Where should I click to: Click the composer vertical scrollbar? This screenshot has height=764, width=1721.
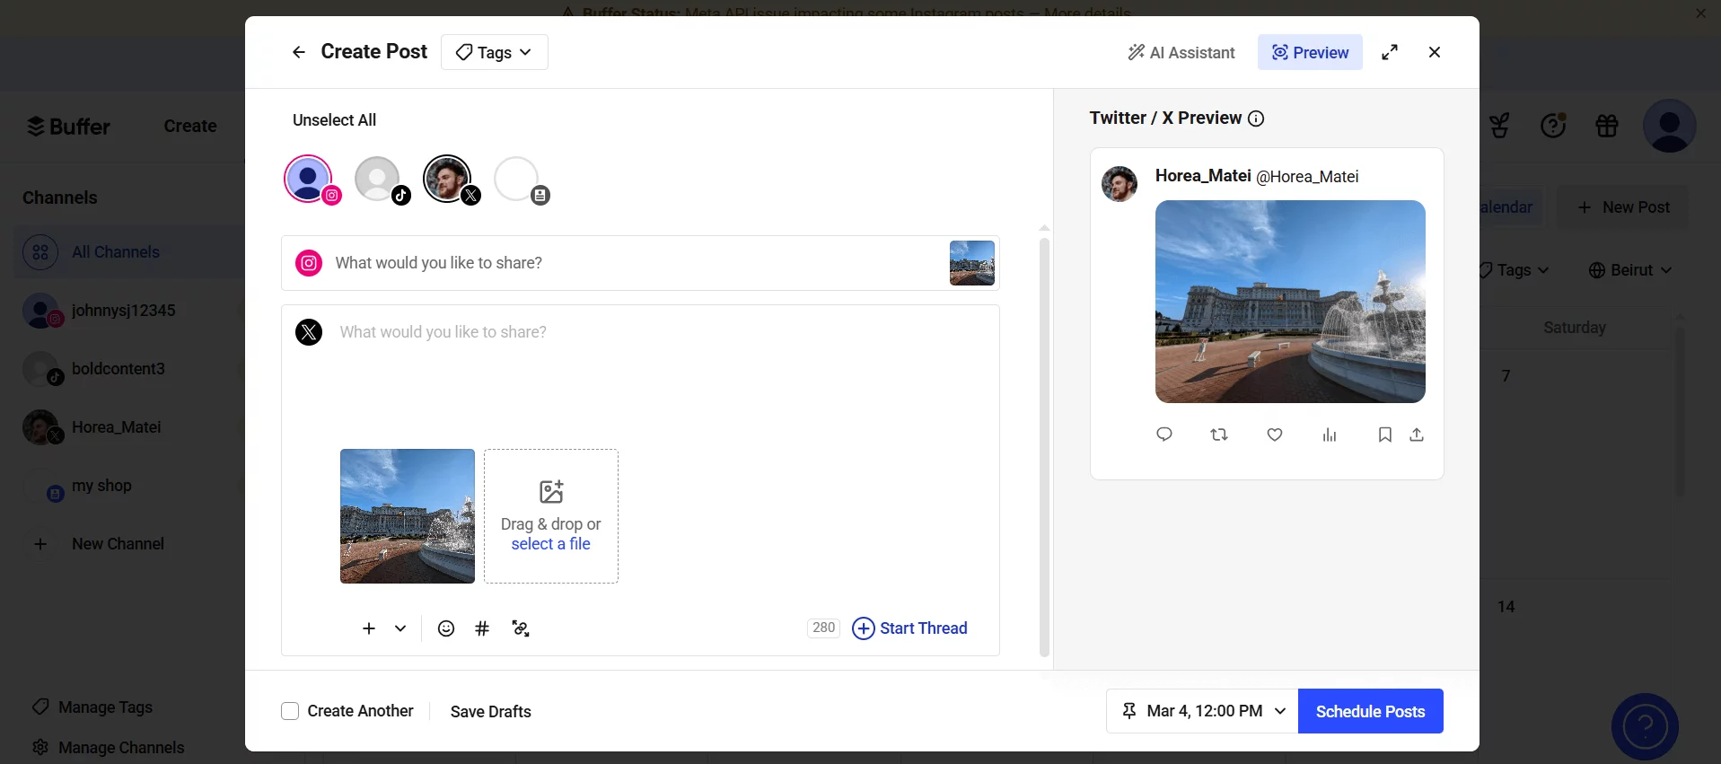1044,446
